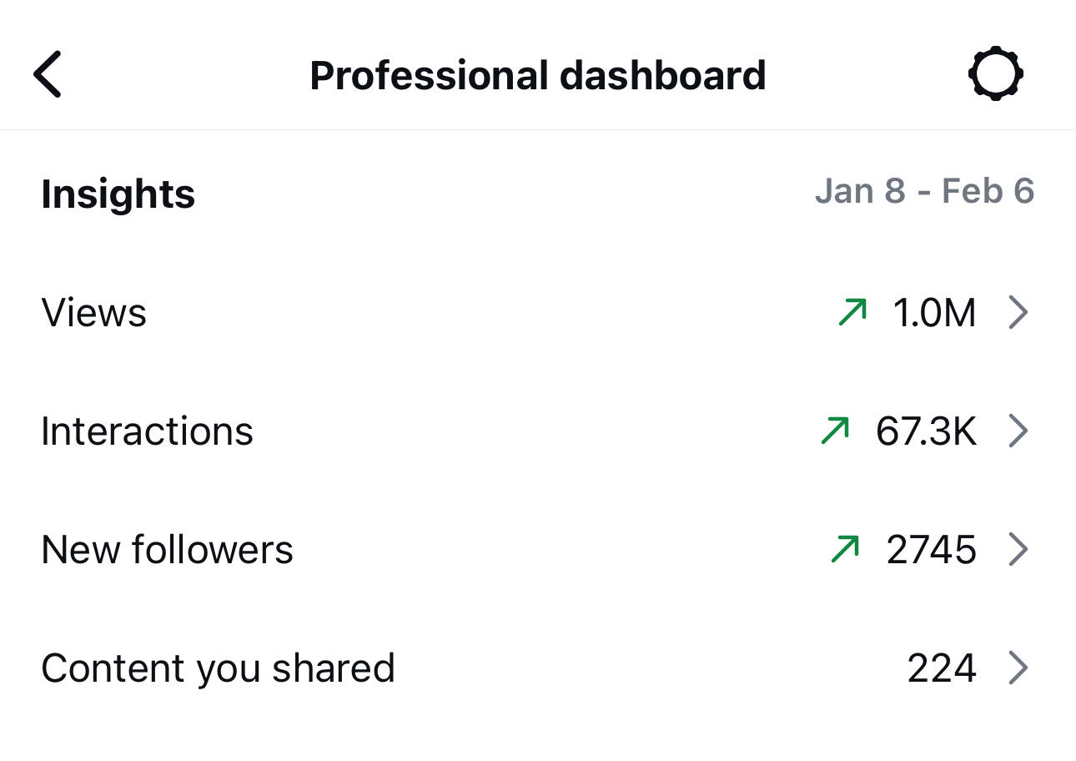Screen dimensions: 1076x761
Task: Open the Views insights row
Action: (94, 313)
